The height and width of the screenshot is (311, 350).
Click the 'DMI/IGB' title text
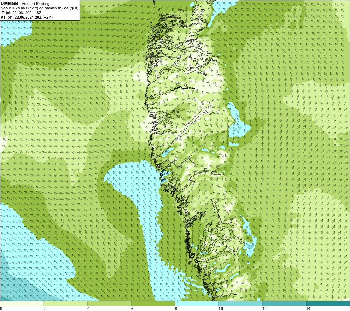(9, 4)
